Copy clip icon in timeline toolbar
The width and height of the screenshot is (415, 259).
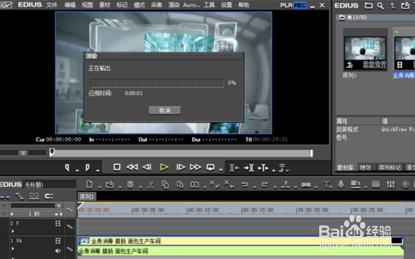[166, 185]
